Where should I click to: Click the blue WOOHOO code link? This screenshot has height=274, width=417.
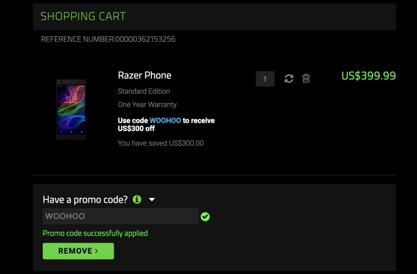tap(165, 121)
